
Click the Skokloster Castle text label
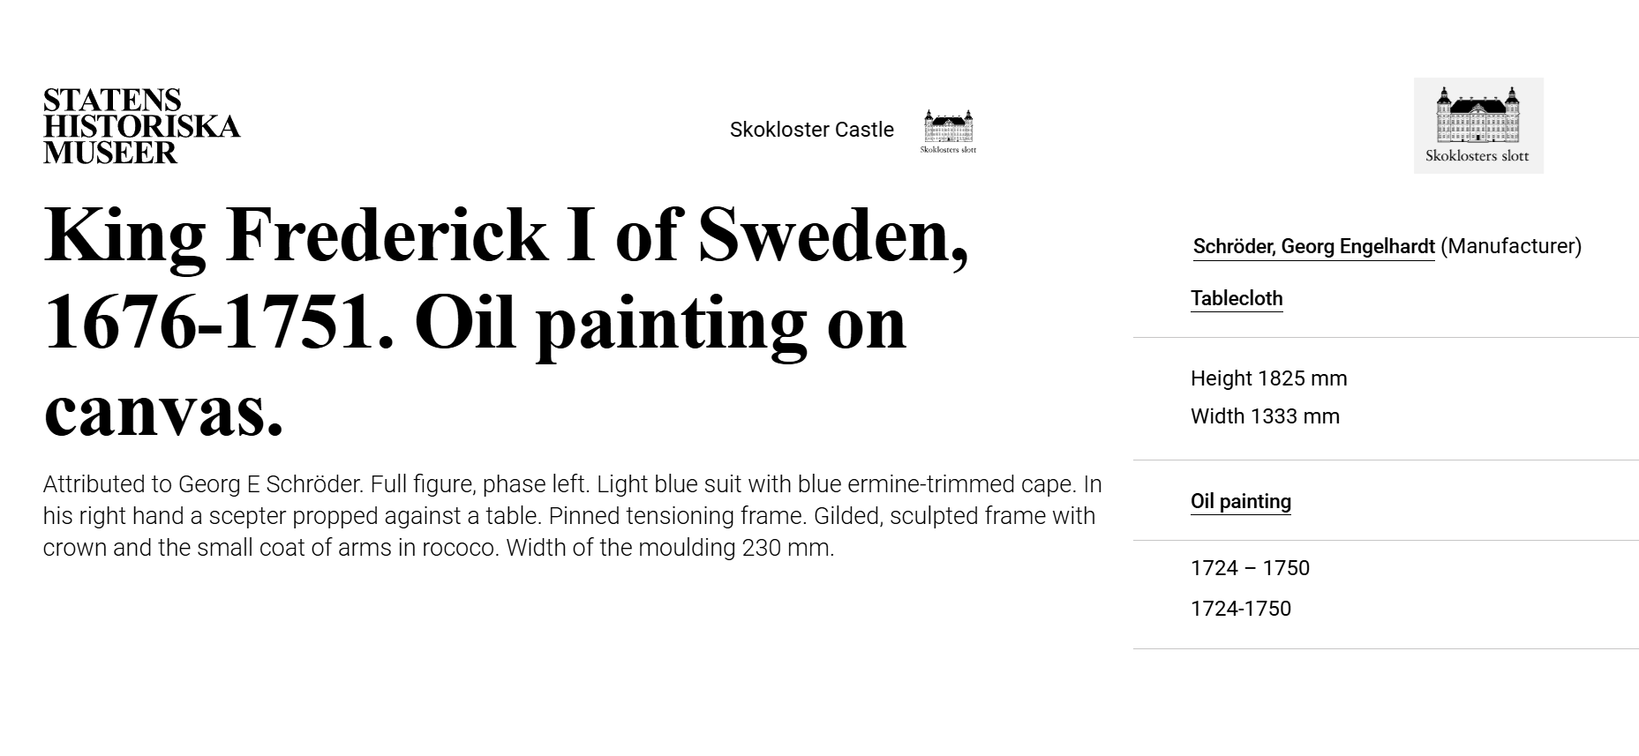(x=811, y=130)
